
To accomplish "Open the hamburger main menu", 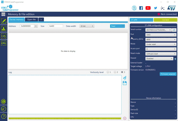I will (3, 14).
